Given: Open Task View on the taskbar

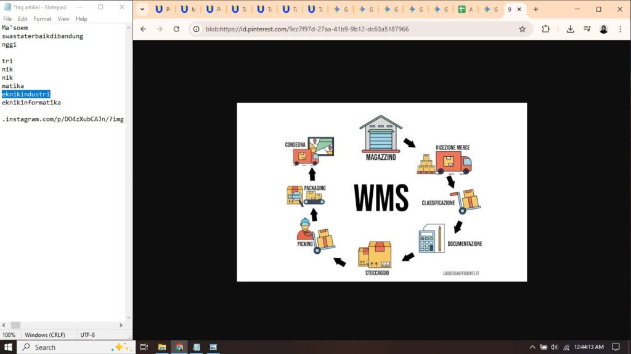Looking at the screenshot, I should point(144,347).
